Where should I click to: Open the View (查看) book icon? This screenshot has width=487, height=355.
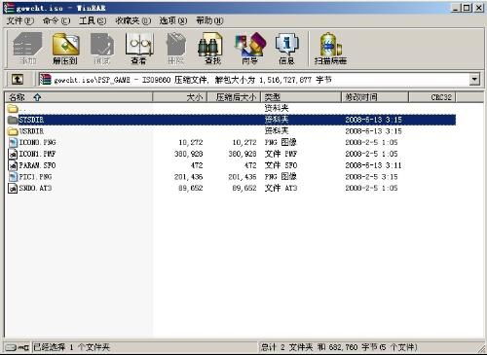click(x=139, y=48)
